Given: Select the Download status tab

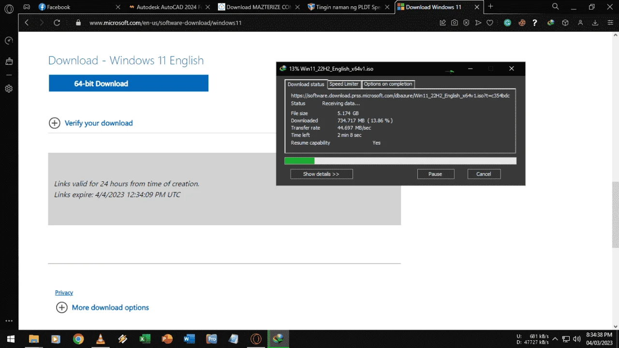Looking at the screenshot, I should pyautogui.click(x=306, y=84).
